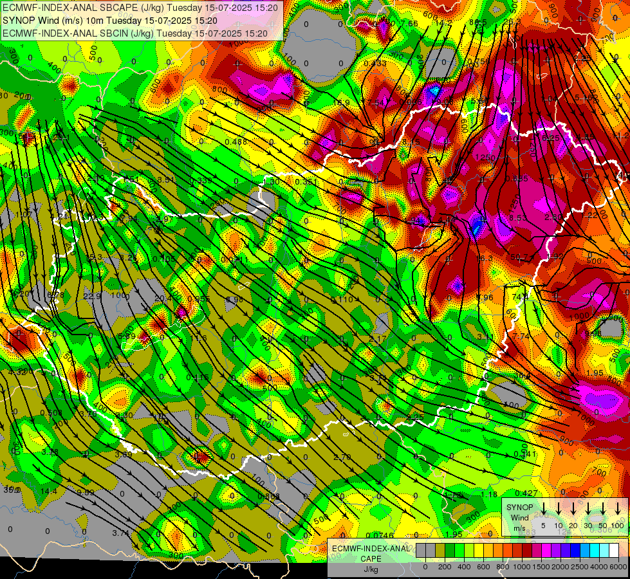Select the bright magenta CAPE legend swatch
This screenshot has height=579, width=630.
pyautogui.click(x=546, y=550)
